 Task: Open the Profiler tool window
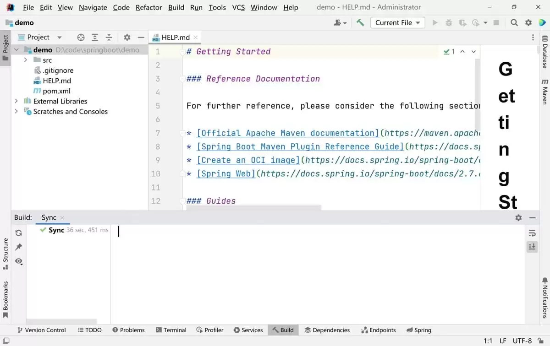210,330
